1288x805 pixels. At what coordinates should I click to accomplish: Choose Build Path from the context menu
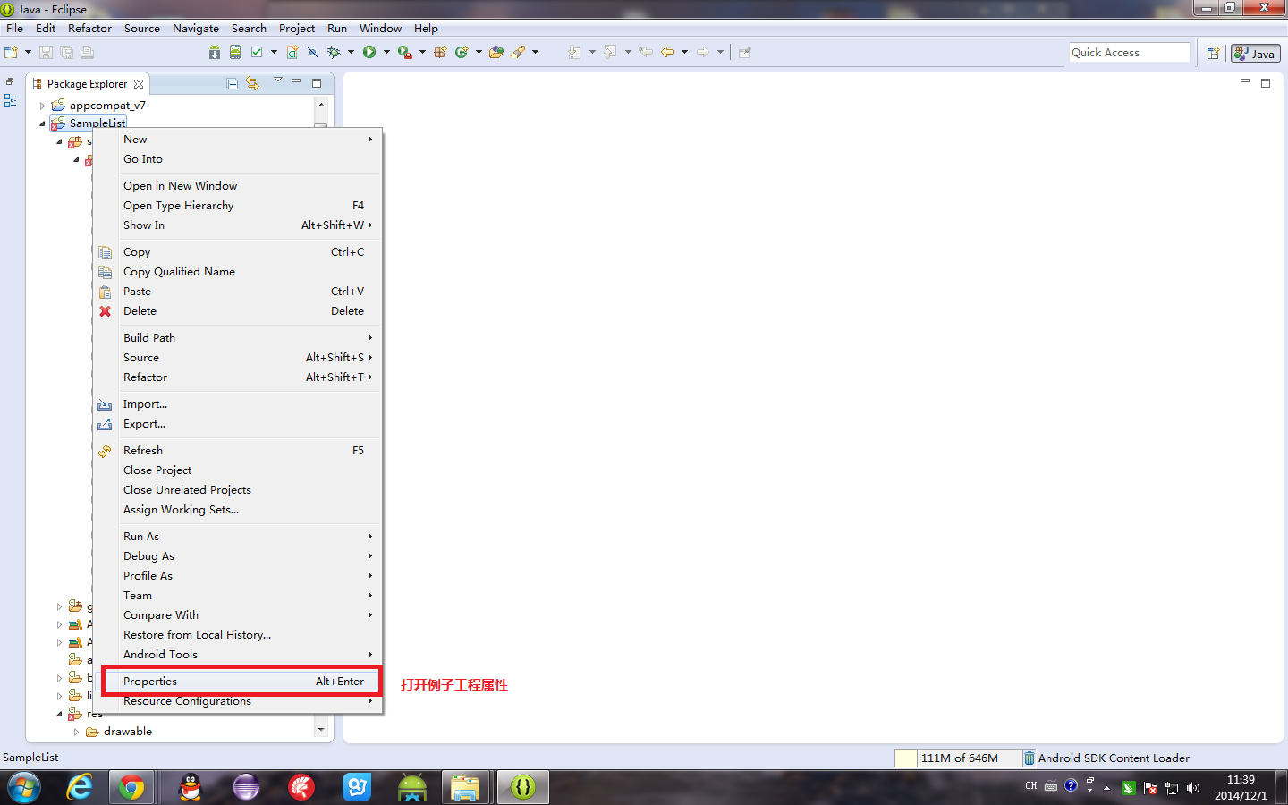[237, 338]
